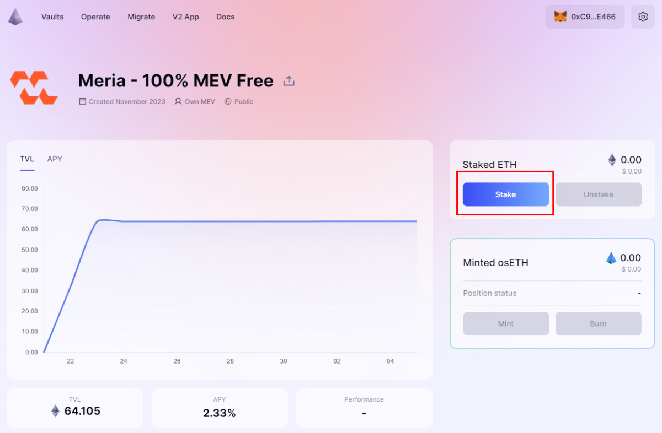Click the ETH icon in the TVL card
662x433 pixels.
tap(55, 410)
